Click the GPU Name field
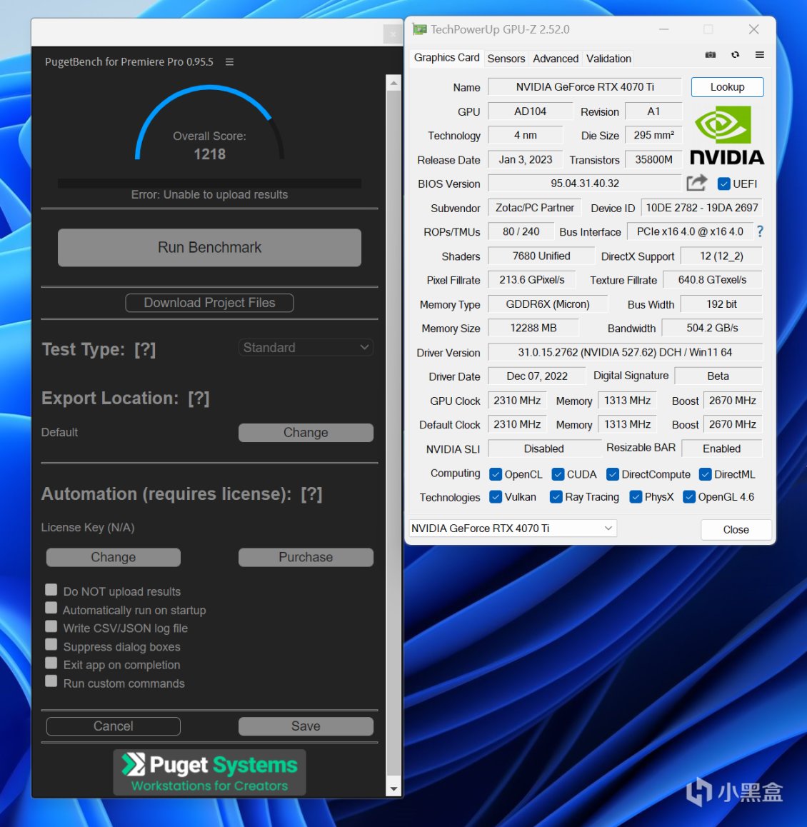 [x=585, y=87]
